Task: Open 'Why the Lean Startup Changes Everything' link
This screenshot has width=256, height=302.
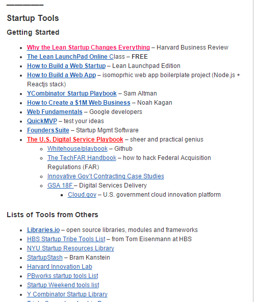Action: (88, 48)
